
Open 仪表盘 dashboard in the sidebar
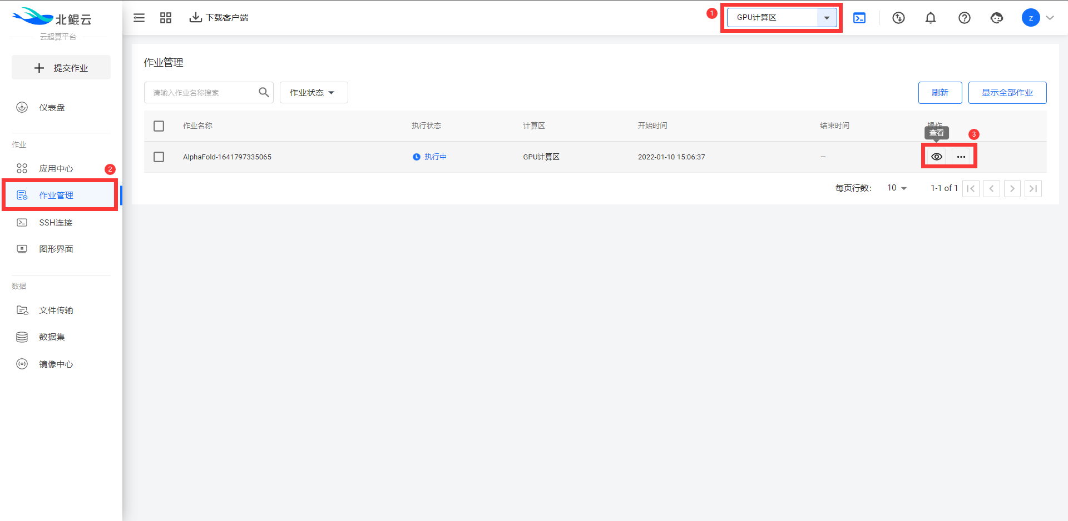(61, 108)
